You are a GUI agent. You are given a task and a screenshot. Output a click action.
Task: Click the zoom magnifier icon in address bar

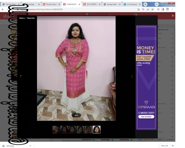[x=143, y=10]
